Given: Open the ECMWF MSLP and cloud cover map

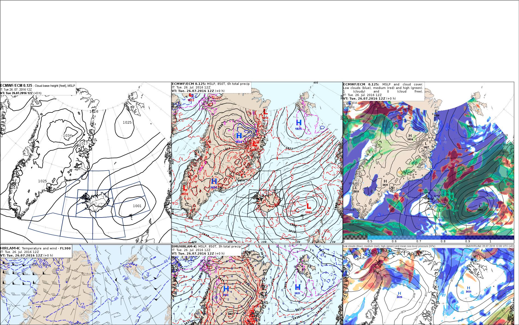Looking at the screenshot, I should 428,162.
